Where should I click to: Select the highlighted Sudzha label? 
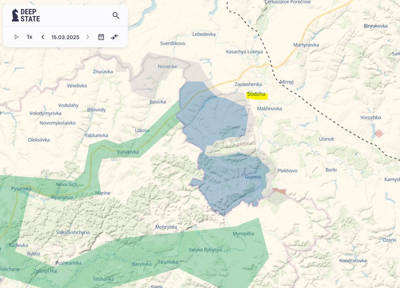tap(257, 95)
